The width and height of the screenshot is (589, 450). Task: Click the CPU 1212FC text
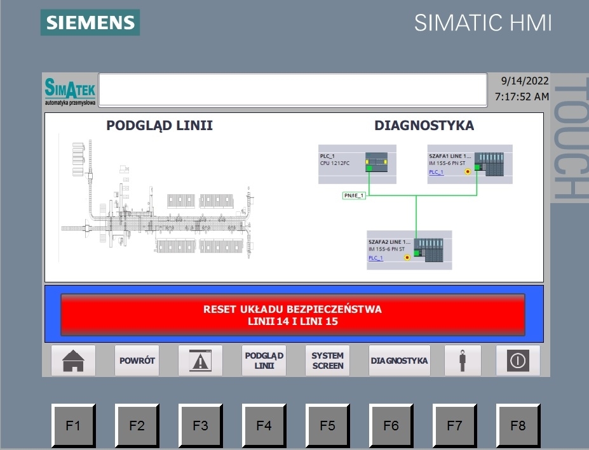point(335,163)
